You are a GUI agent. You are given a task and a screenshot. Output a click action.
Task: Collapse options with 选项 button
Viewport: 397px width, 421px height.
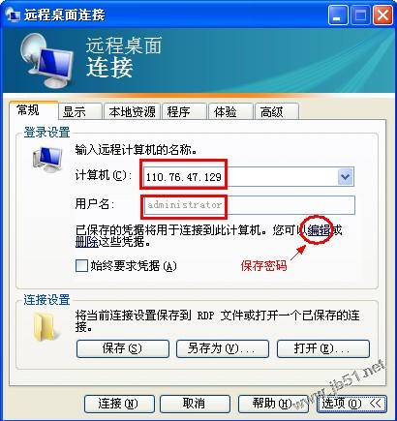351,404
